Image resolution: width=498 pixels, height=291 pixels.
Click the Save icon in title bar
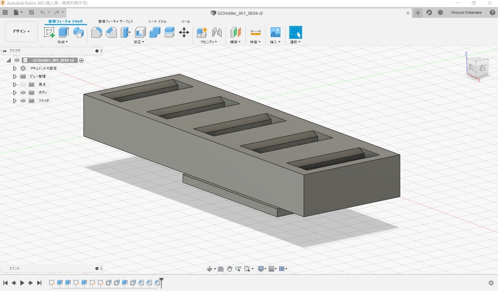(31, 13)
